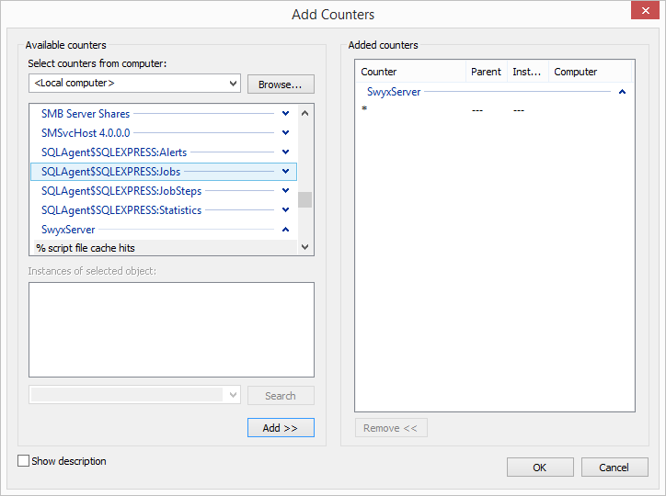The height and width of the screenshot is (496, 666).
Task: Close the Add Counters dialog
Action: click(x=643, y=13)
